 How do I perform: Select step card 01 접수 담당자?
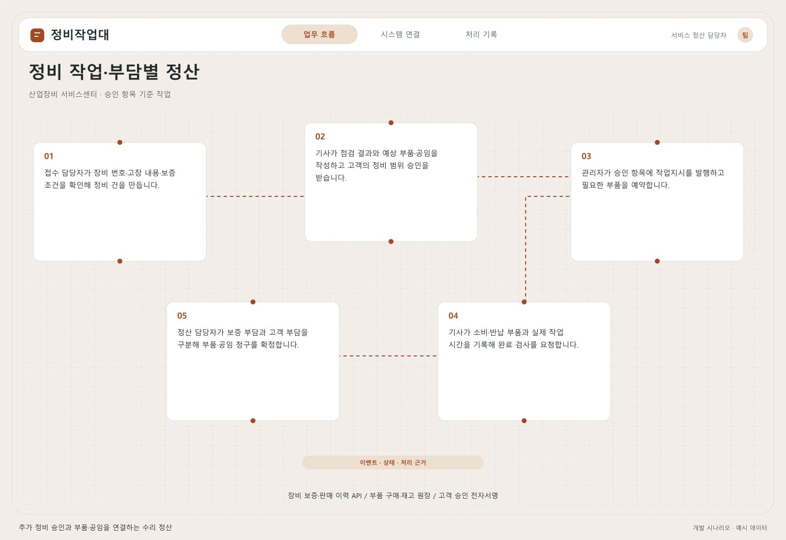tap(120, 202)
